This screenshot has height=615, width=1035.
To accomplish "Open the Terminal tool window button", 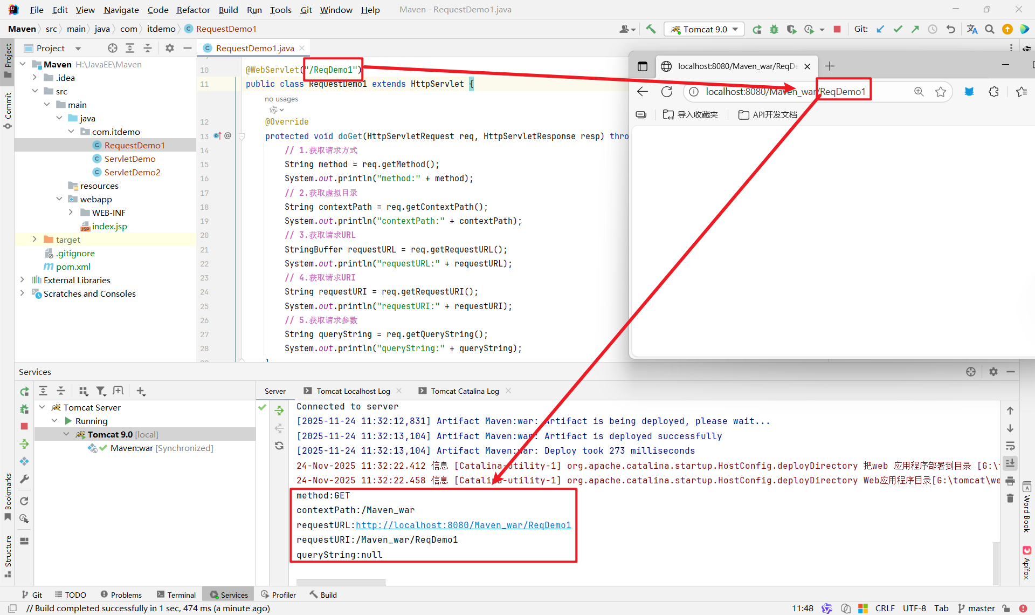I will click(x=176, y=594).
